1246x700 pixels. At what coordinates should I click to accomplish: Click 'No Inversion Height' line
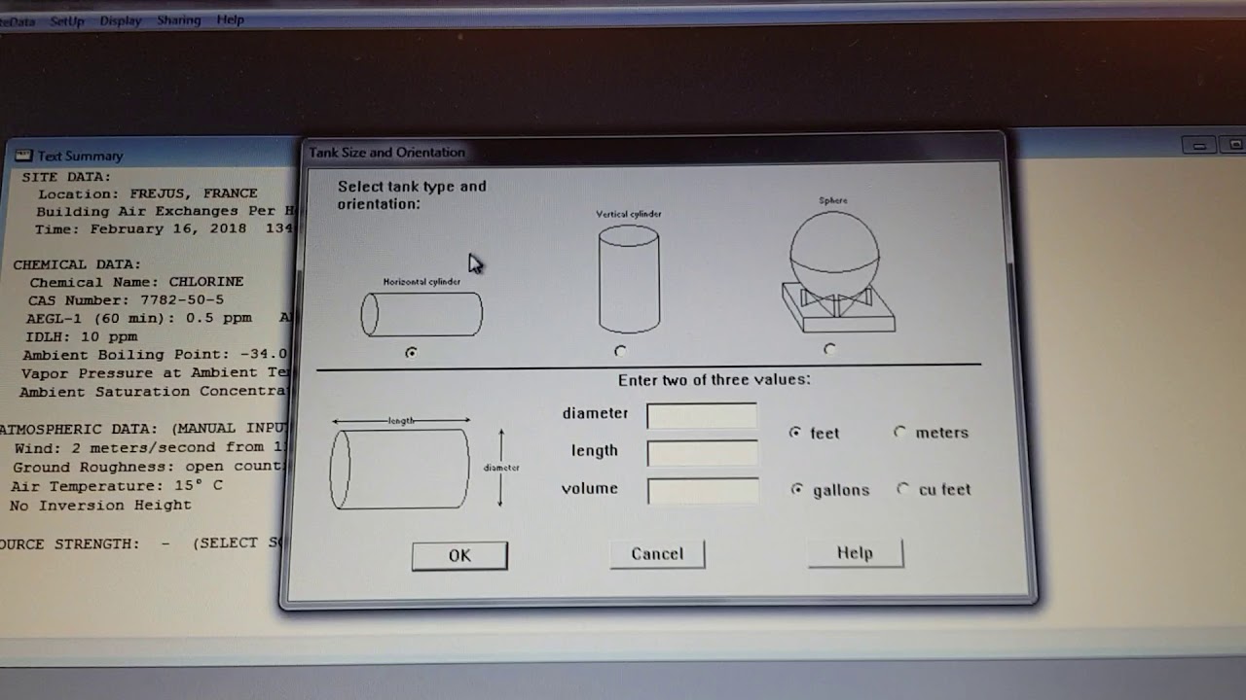coord(100,506)
